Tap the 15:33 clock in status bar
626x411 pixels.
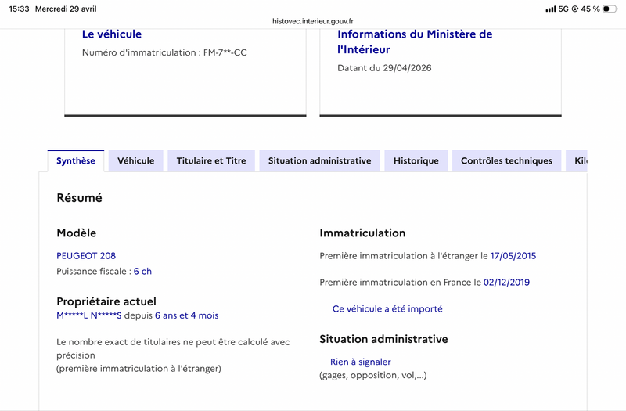tap(19, 9)
